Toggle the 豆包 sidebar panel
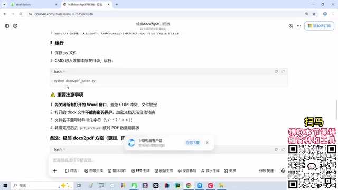This screenshot has height=190, width=338. [7, 26]
